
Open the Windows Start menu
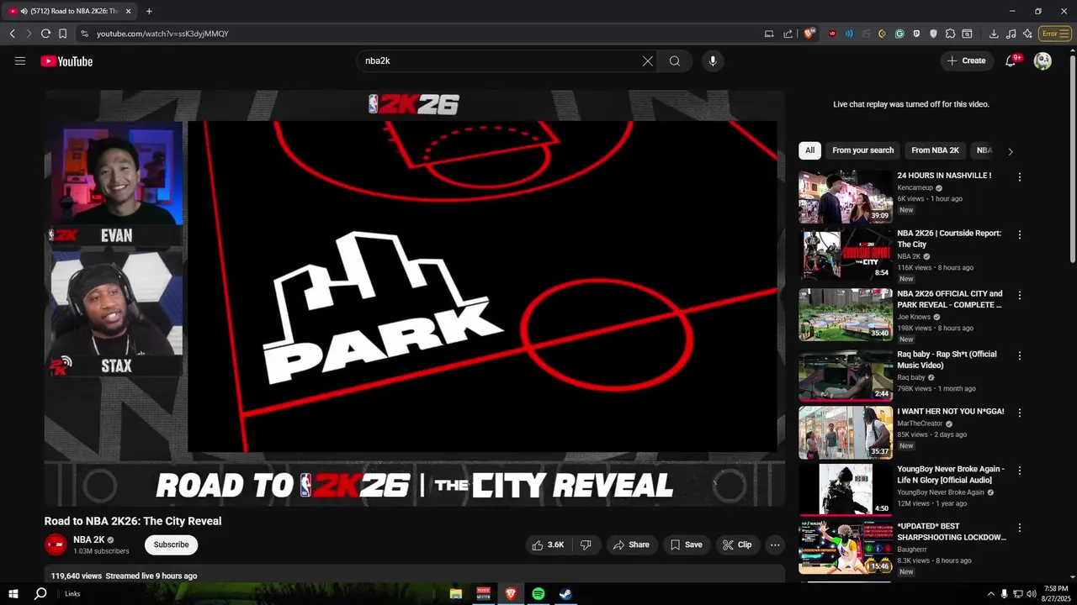(13, 593)
